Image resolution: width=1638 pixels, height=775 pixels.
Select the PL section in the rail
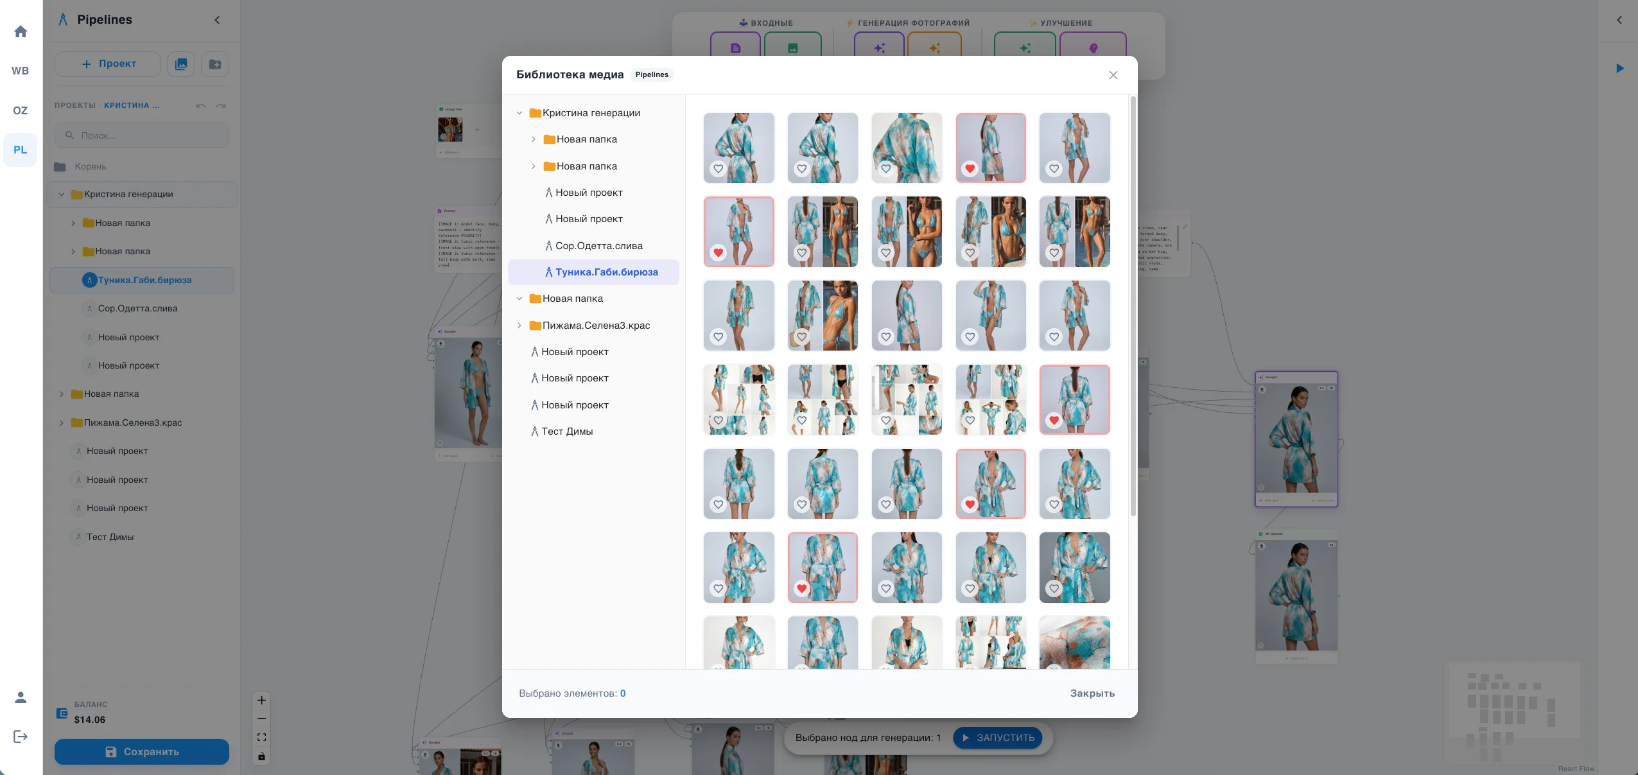coord(21,150)
